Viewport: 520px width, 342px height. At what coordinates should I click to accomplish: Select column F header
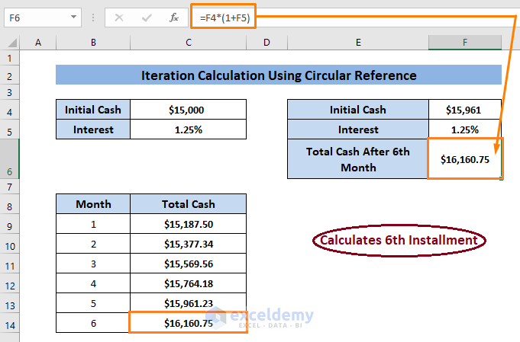(x=465, y=41)
